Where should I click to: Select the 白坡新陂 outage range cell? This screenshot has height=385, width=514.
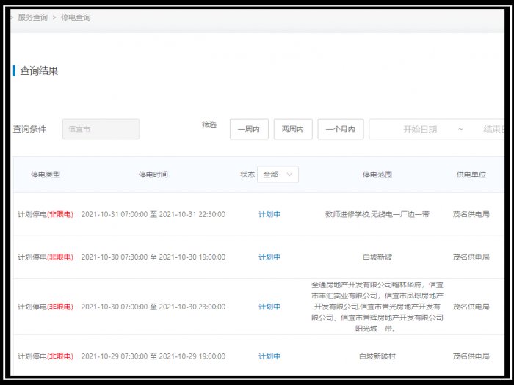click(377, 257)
